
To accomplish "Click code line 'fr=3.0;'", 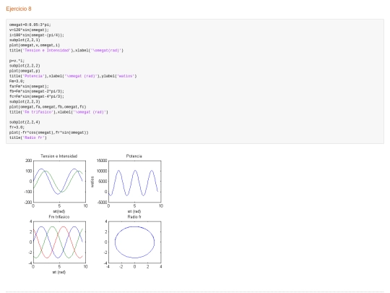I will (17, 127).
